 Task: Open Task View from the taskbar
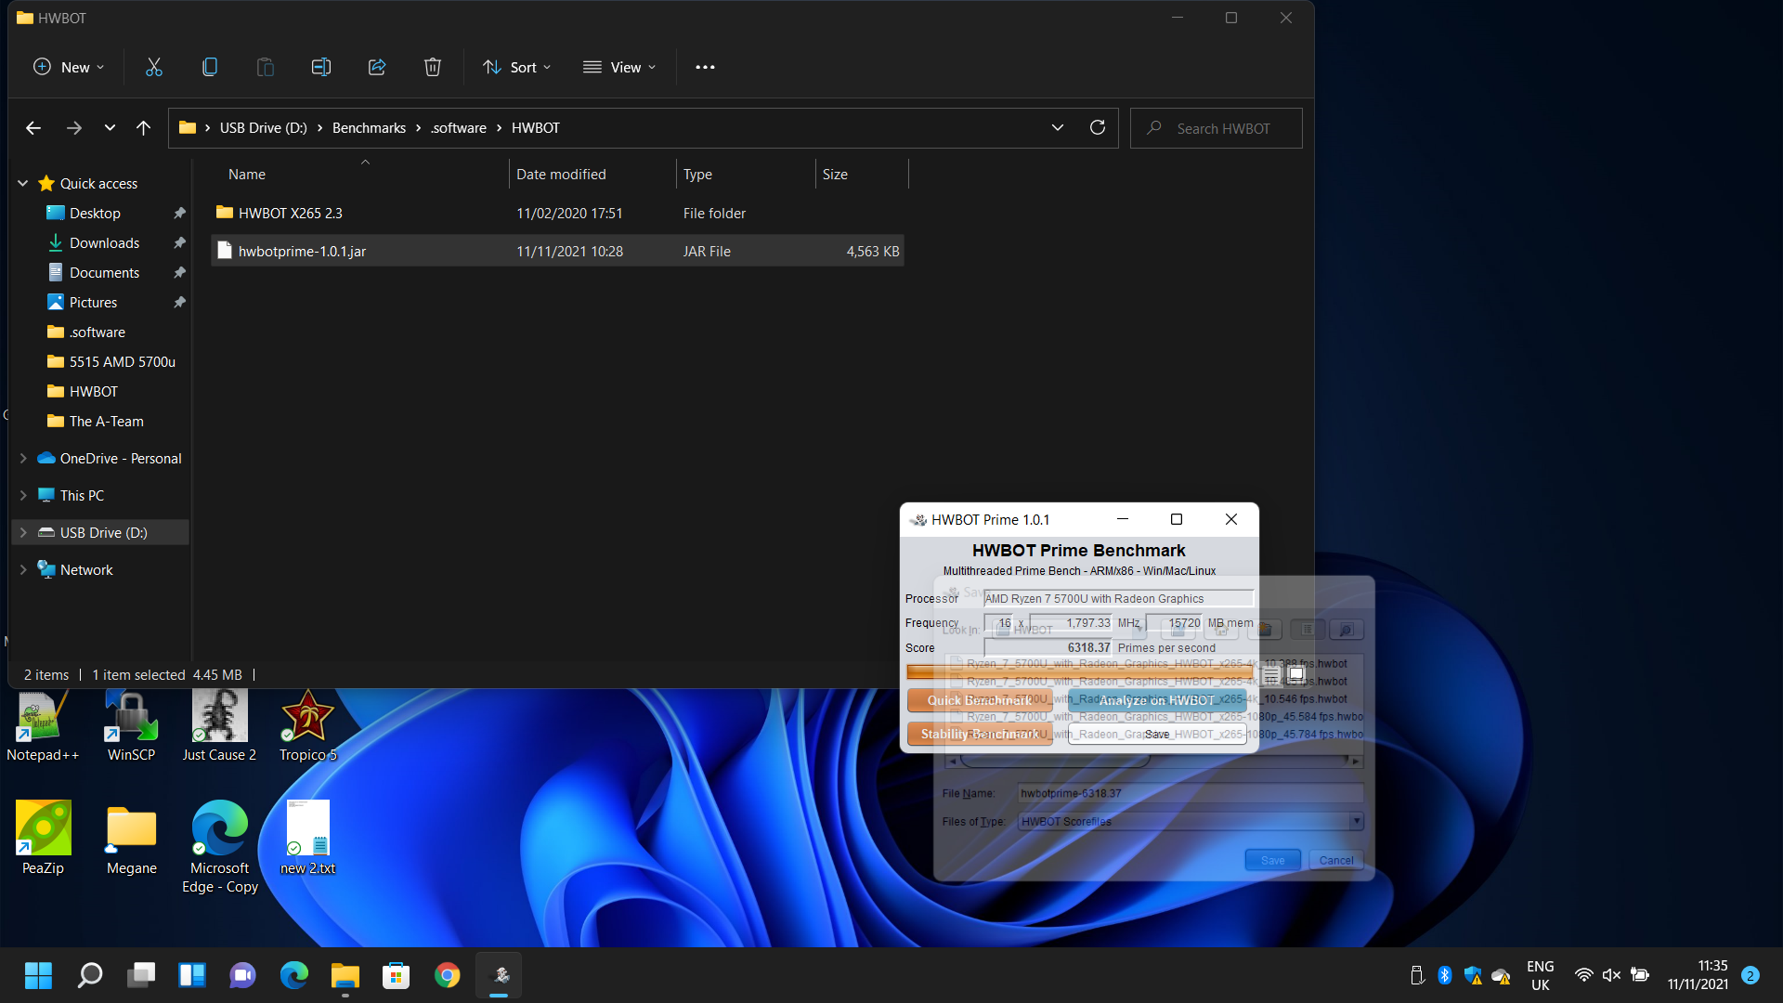(141, 975)
